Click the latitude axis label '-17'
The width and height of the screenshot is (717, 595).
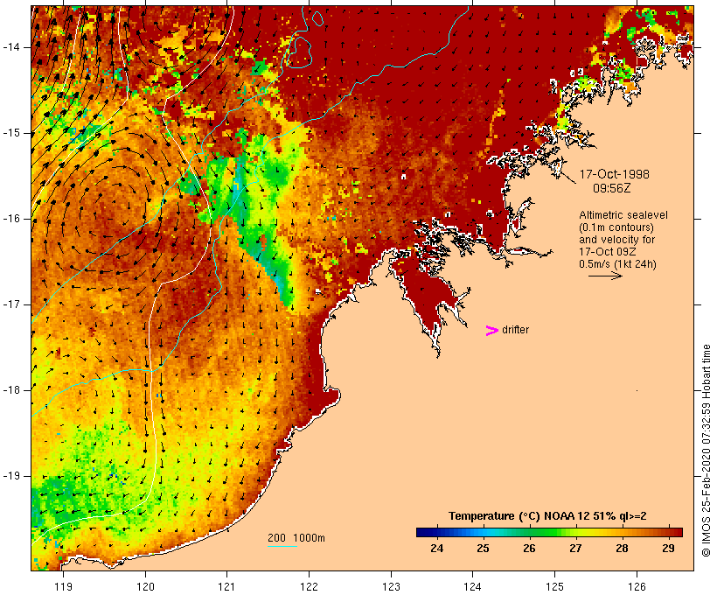click(11, 304)
